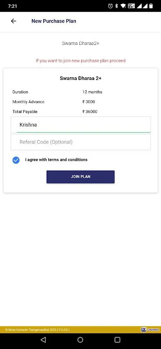Tap the Android back navigation triangle
The height and width of the screenshot is (349, 161).
[x=43, y=340]
